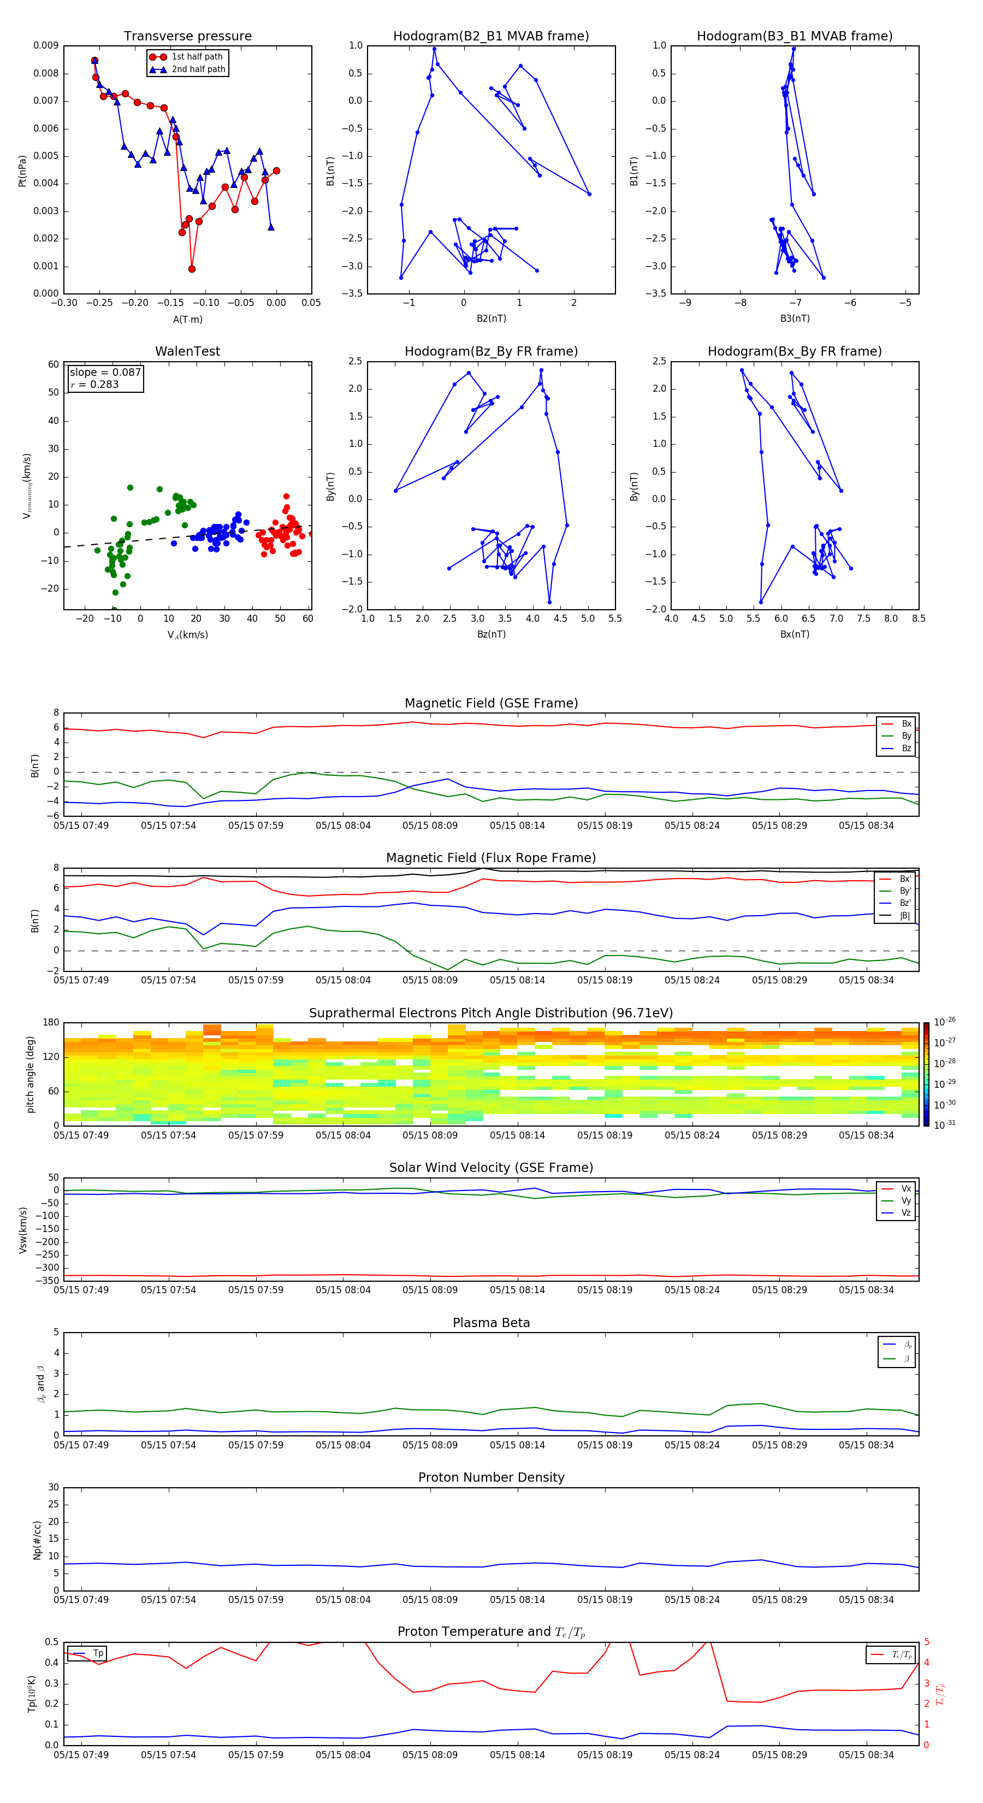Click the 'Bz' entry in GSE legend

(x=897, y=748)
